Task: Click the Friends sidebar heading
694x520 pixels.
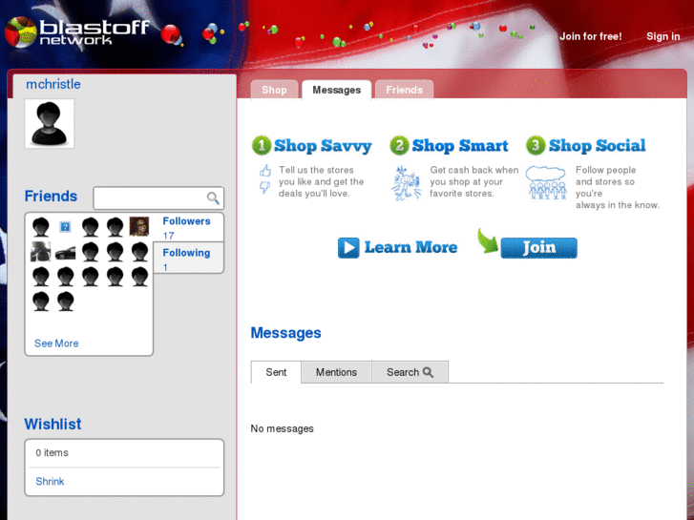Action: [x=51, y=196]
